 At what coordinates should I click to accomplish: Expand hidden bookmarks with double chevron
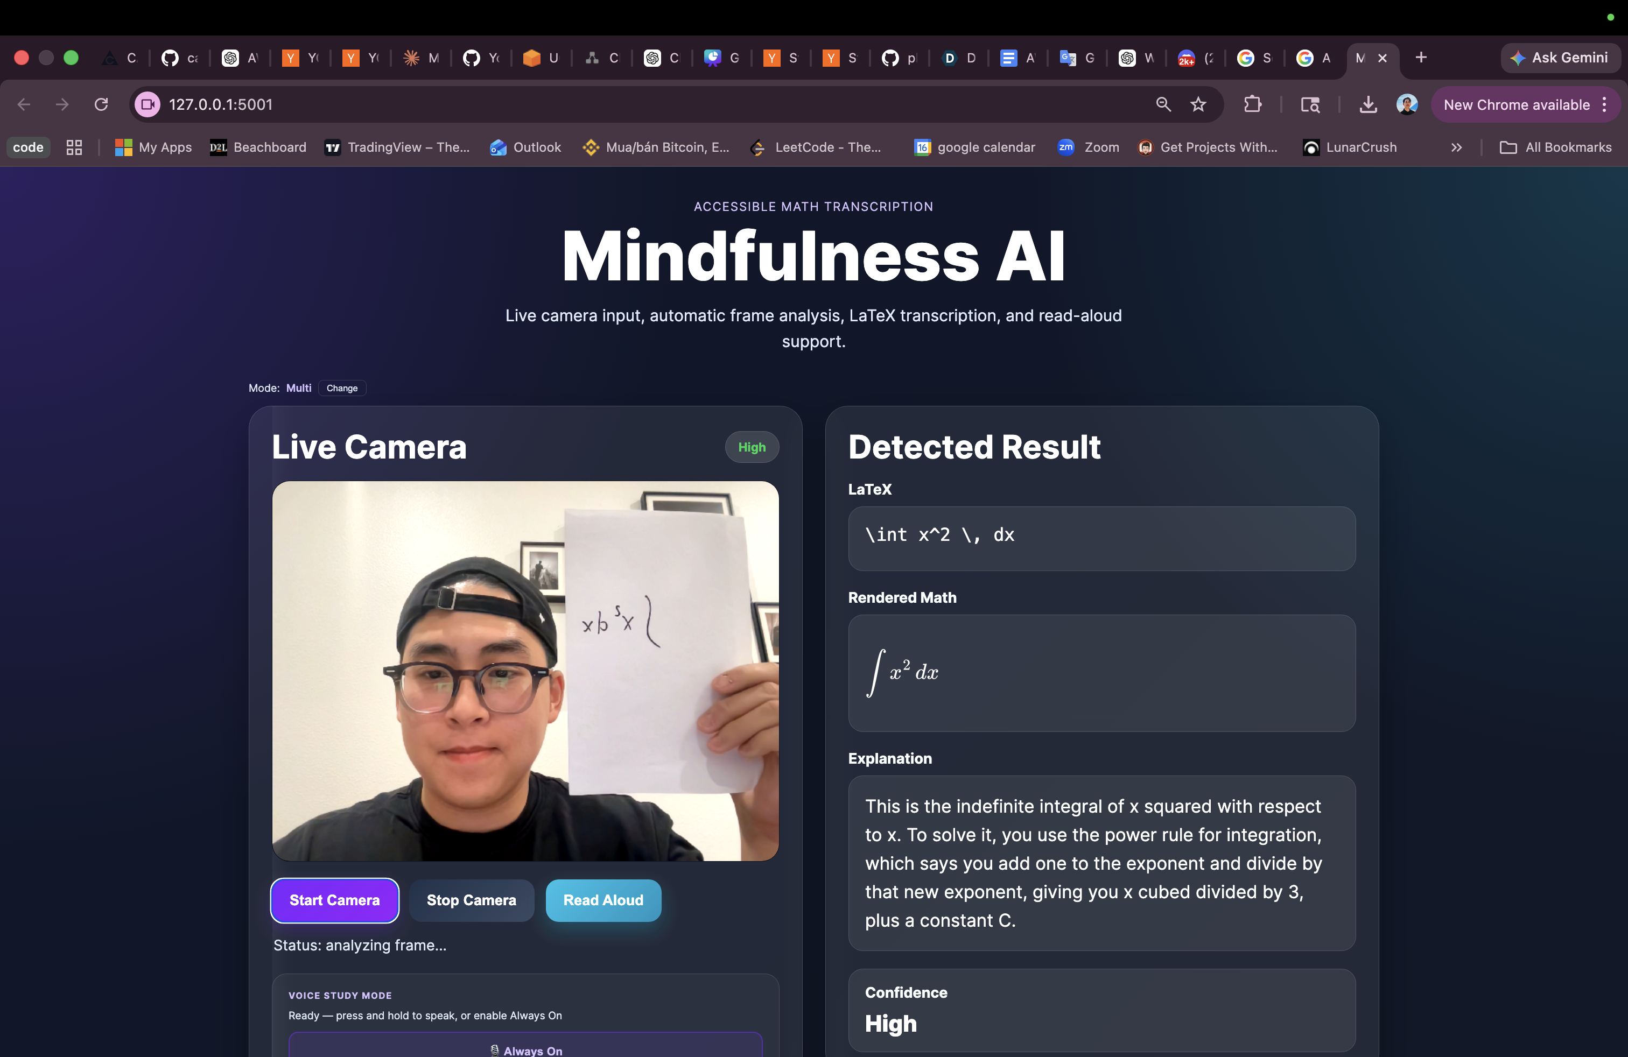(x=1456, y=147)
